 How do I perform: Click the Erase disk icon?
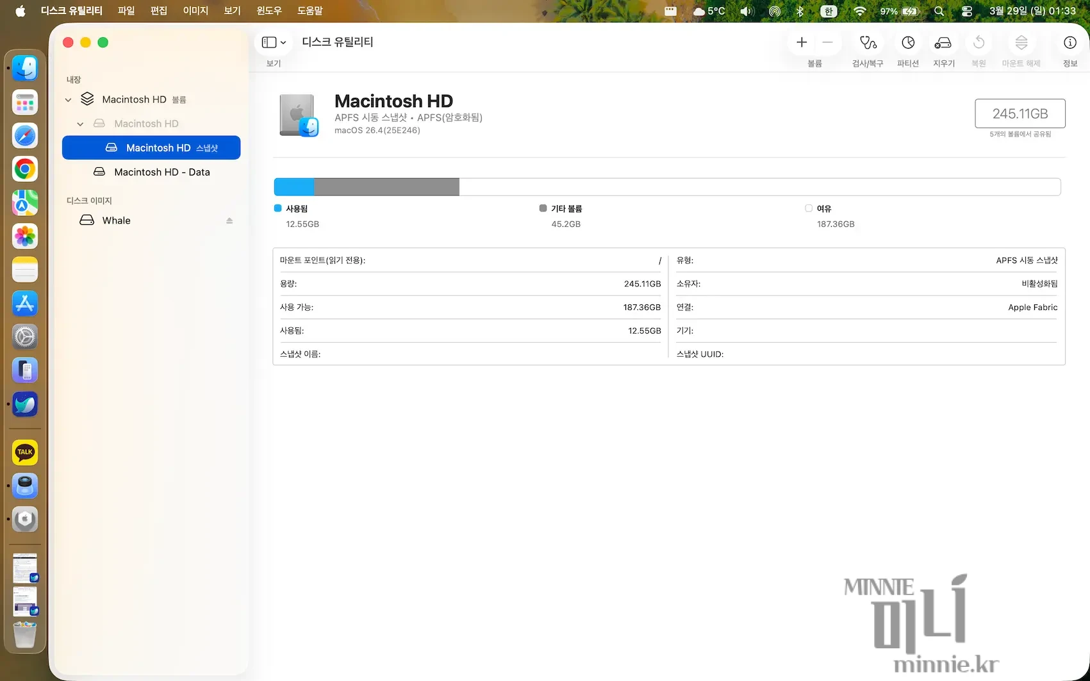(x=943, y=43)
